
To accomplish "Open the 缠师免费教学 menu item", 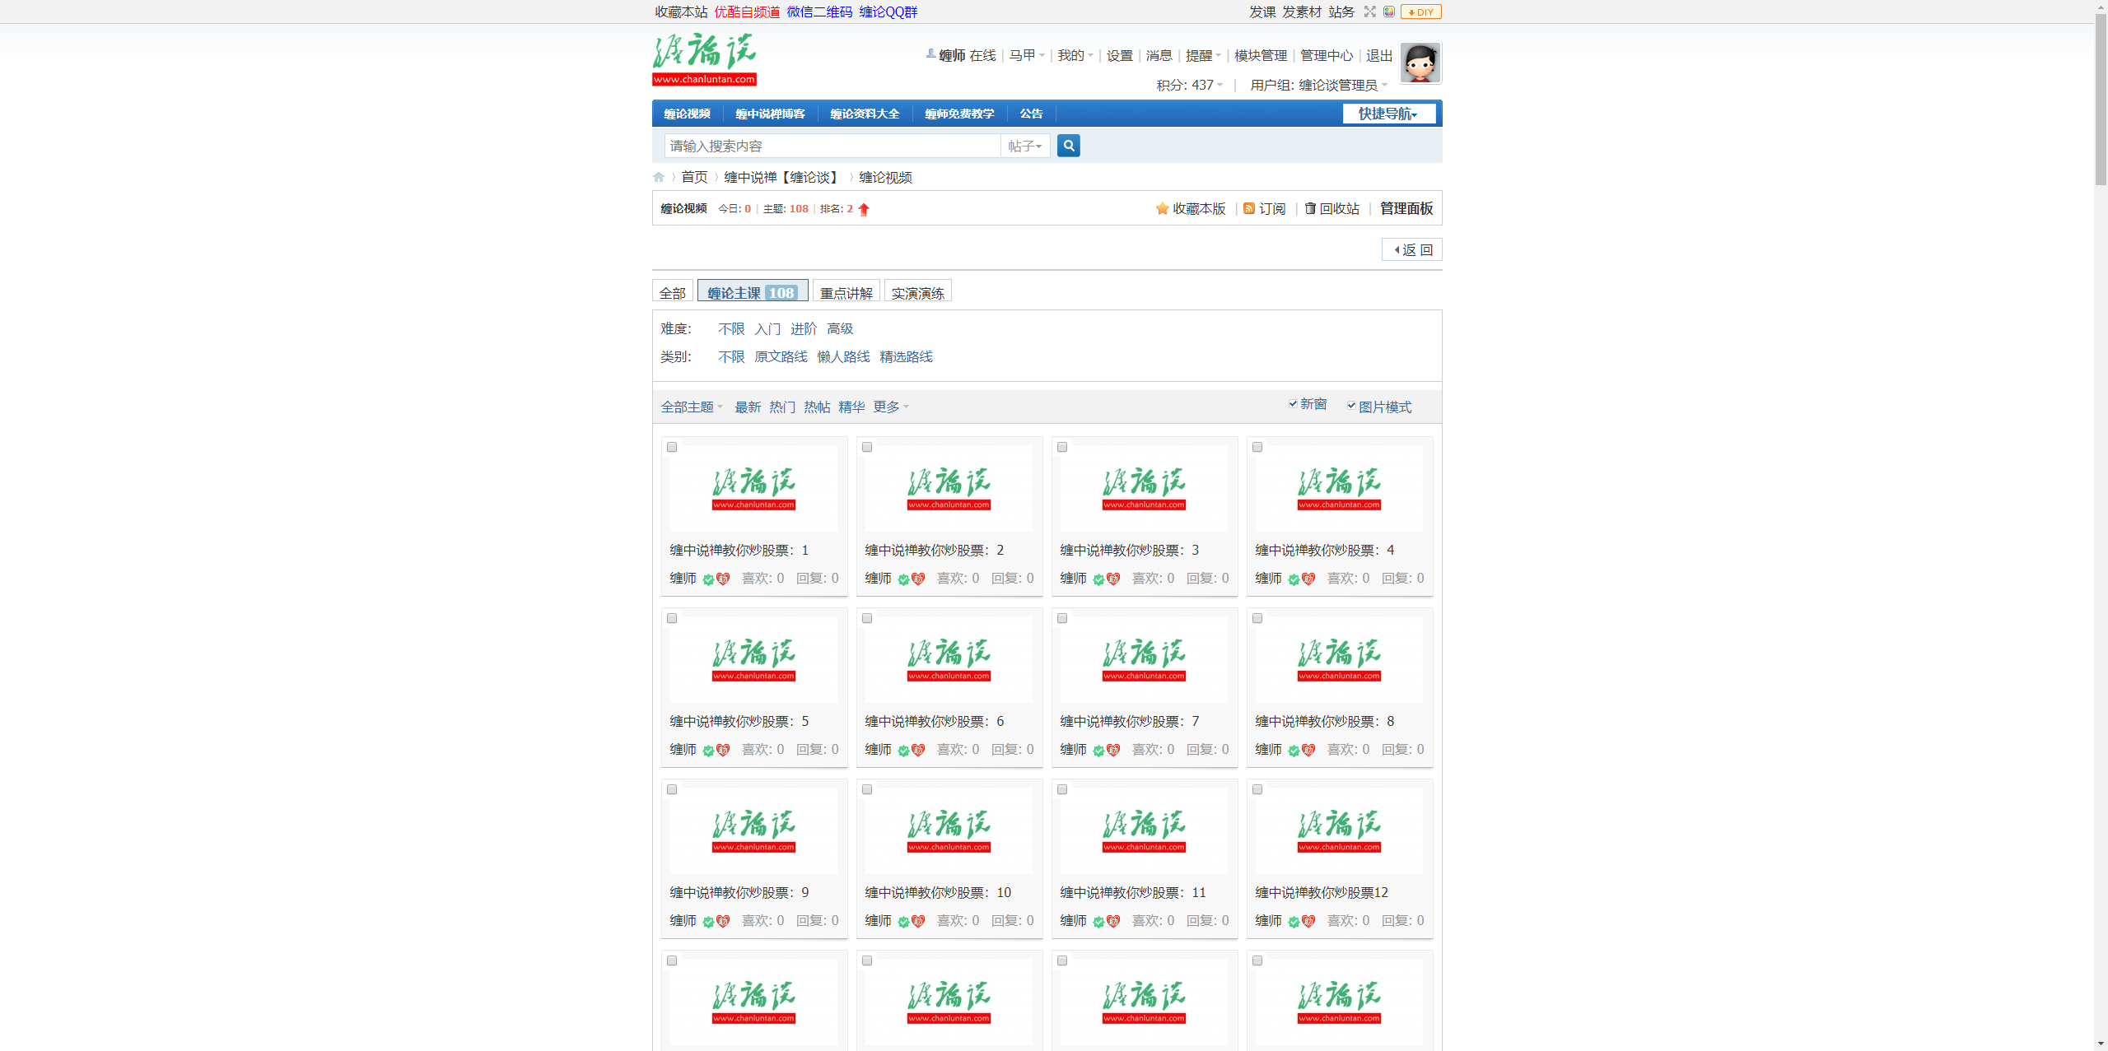I will coord(958,114).
